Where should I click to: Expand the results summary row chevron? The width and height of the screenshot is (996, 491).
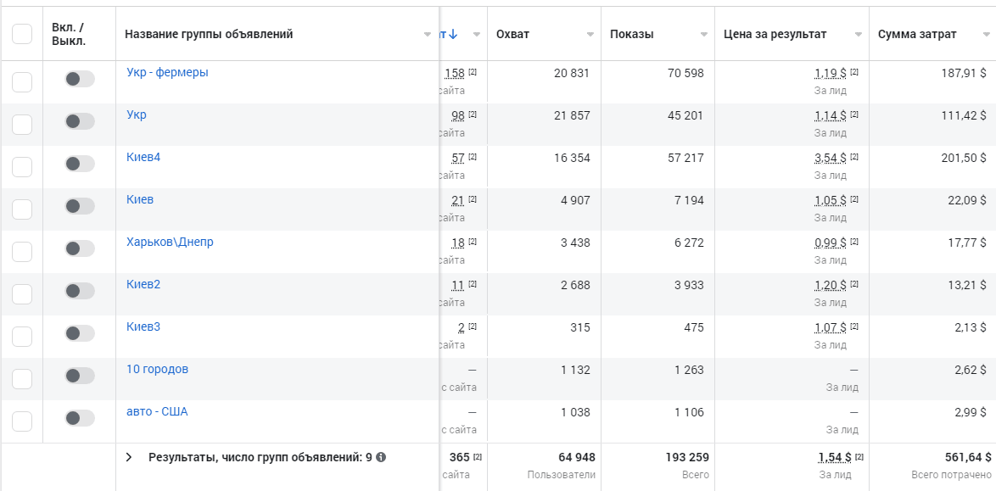pyautogui.click(x=129, y=457)
